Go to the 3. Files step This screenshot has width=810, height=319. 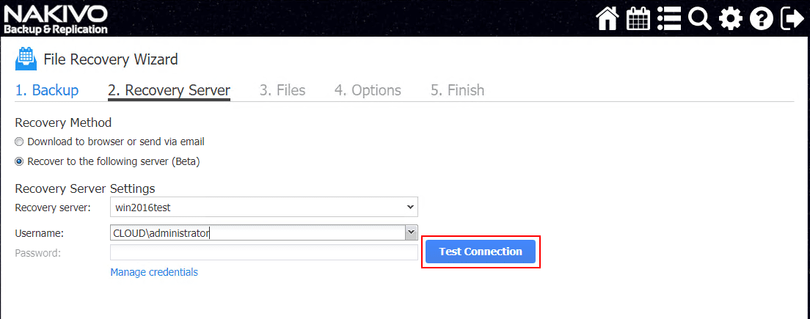pyautogui.click(x=282, y=90)
